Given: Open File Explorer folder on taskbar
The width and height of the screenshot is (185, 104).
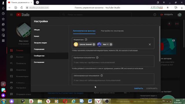Looking at the screenshot, I should click(x=40, y=101).
